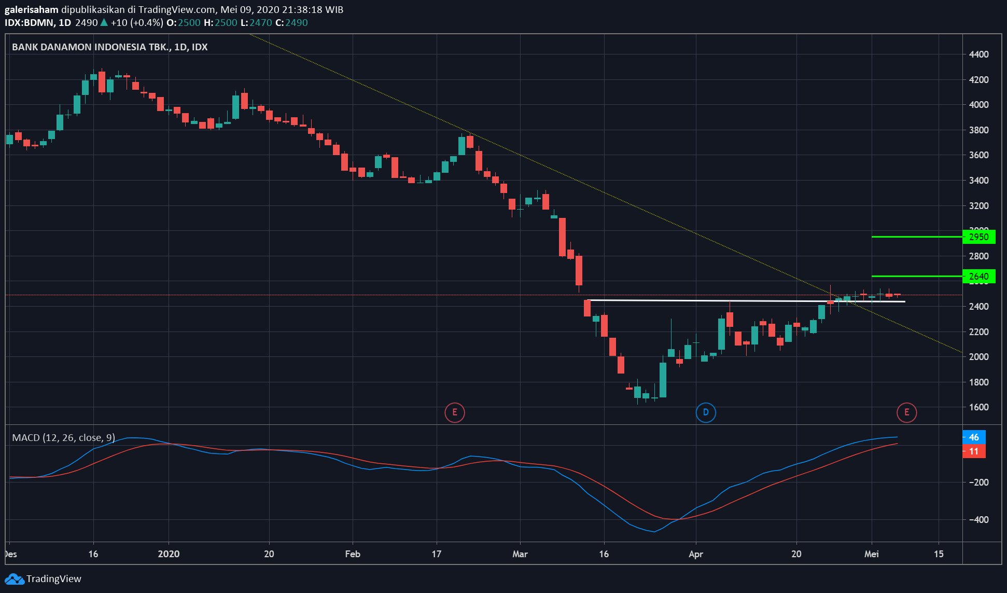Click the red earnings E marker near Mei
1007x593 pixels.
[x=907, y=412]
